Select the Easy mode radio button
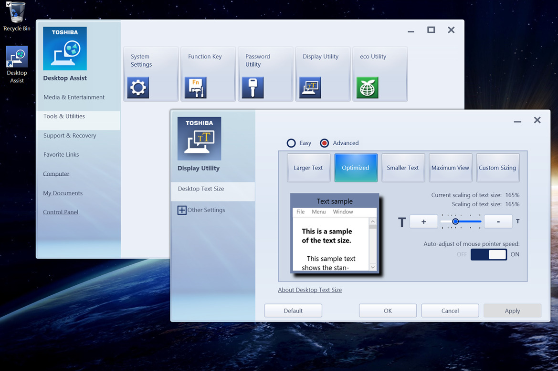 click(291, 143)
